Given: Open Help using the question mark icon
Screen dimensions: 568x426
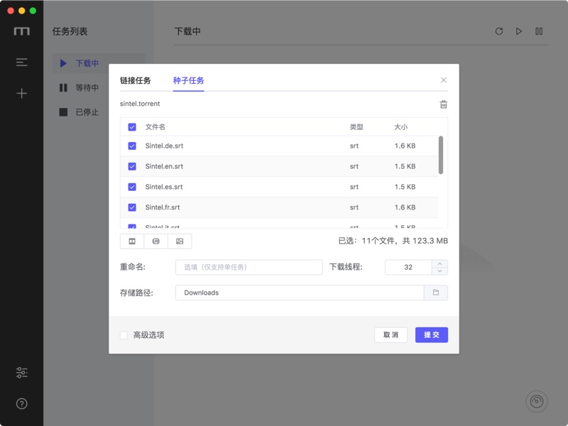Looking at the screenshot, I should pyautogui.click(x=21, y=403).
